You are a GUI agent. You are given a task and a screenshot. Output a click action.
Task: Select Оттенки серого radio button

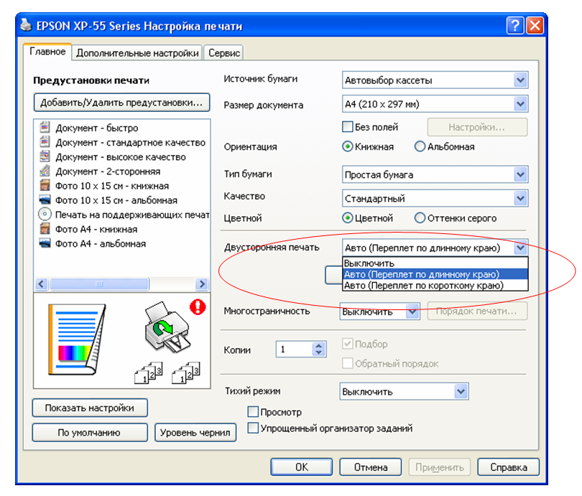coord(420,218)
